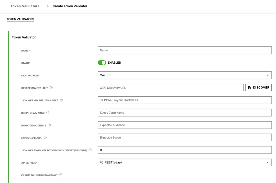
Task: Click the OIDC PROVIDER label
Action: (30, 76)
